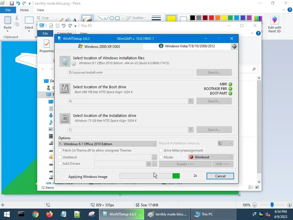Enable the Add Drivers checkbox
Viewport: 293px width, 220px height.
pos(60,164)
